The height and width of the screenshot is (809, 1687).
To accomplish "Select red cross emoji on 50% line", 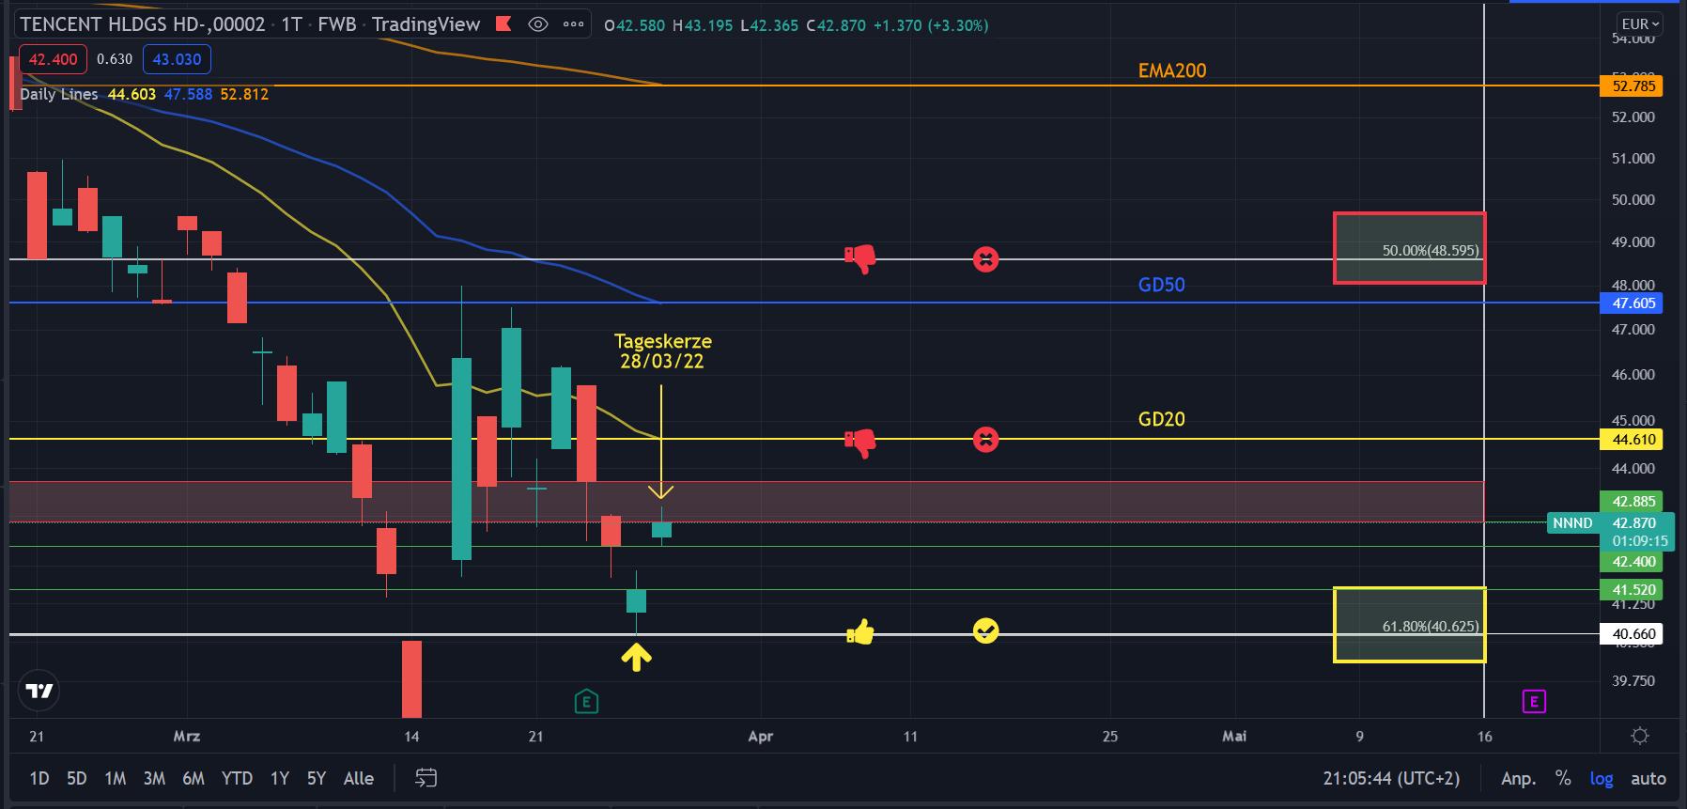I will pyautogui.click(x=985, y=259).
